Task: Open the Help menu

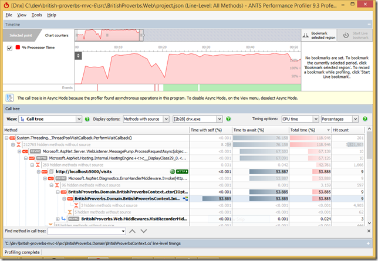Action: tap(52, 15)
